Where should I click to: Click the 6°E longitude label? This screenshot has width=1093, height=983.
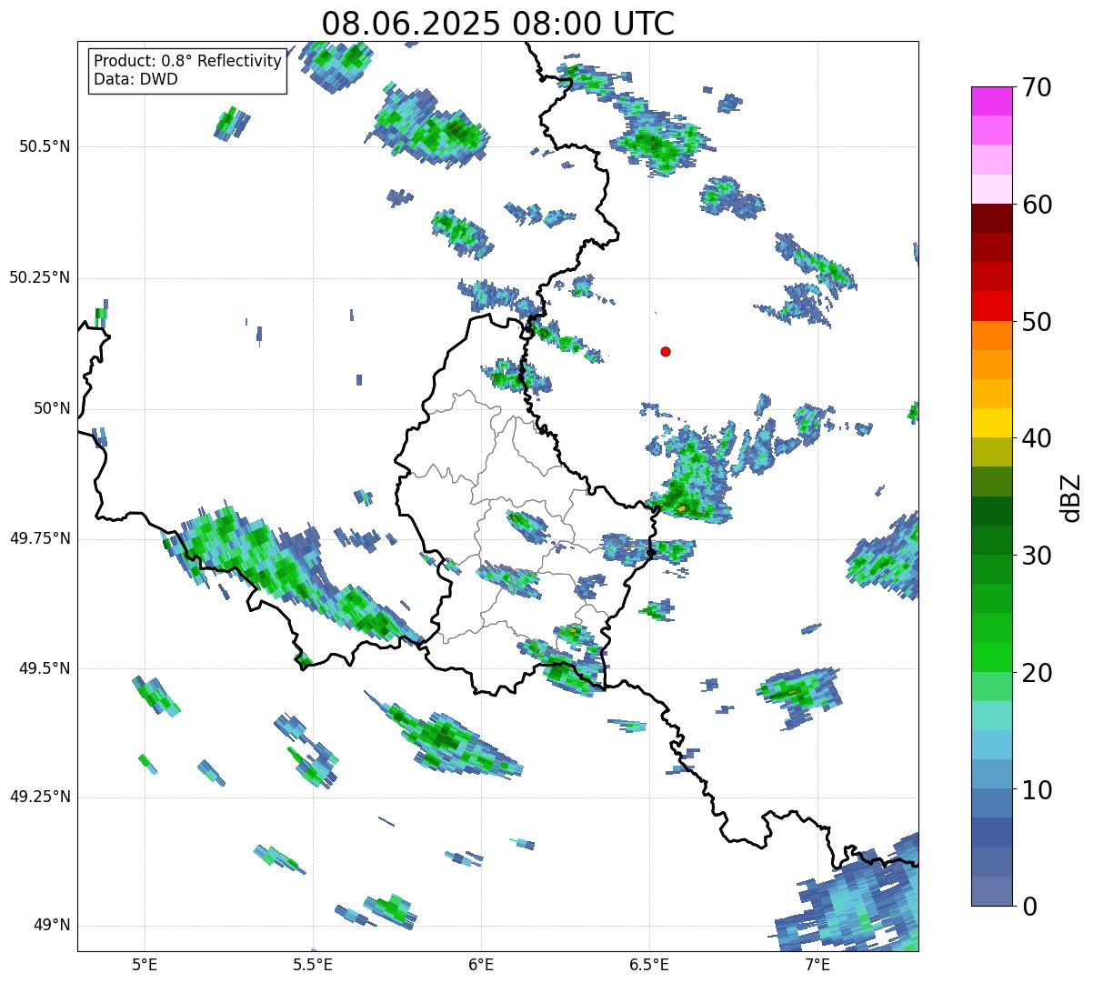pyautogui.click(x=481, y=964)
